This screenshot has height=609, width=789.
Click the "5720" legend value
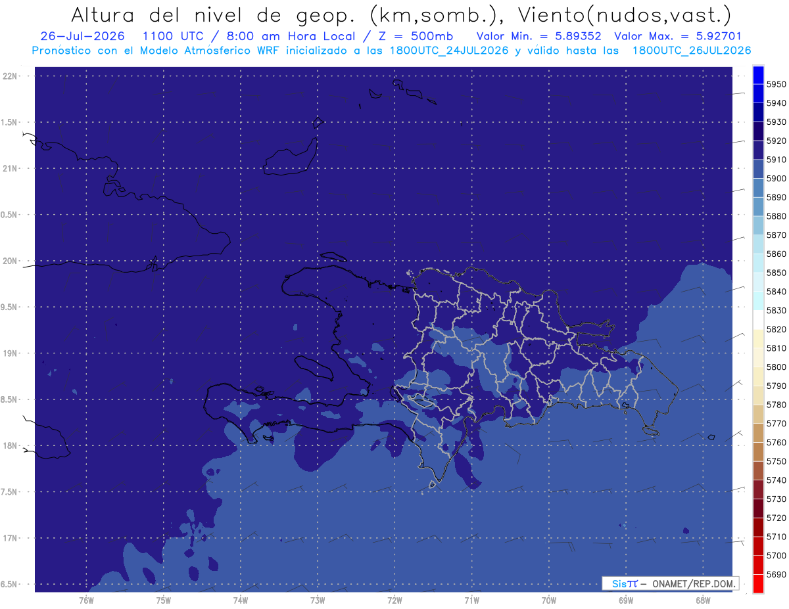click(776, 518)
